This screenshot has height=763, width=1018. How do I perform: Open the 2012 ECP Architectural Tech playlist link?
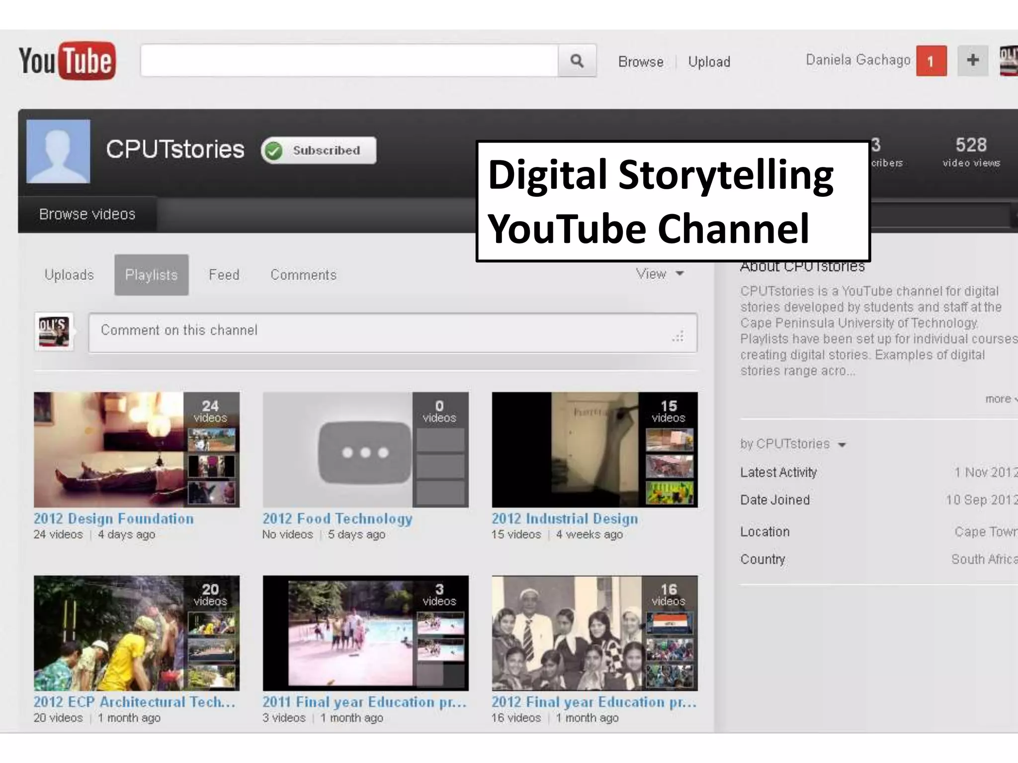click(x=134, y=701)
